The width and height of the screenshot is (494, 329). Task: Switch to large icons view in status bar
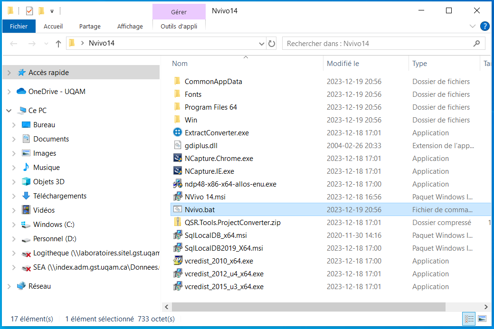tap(482, 319)
